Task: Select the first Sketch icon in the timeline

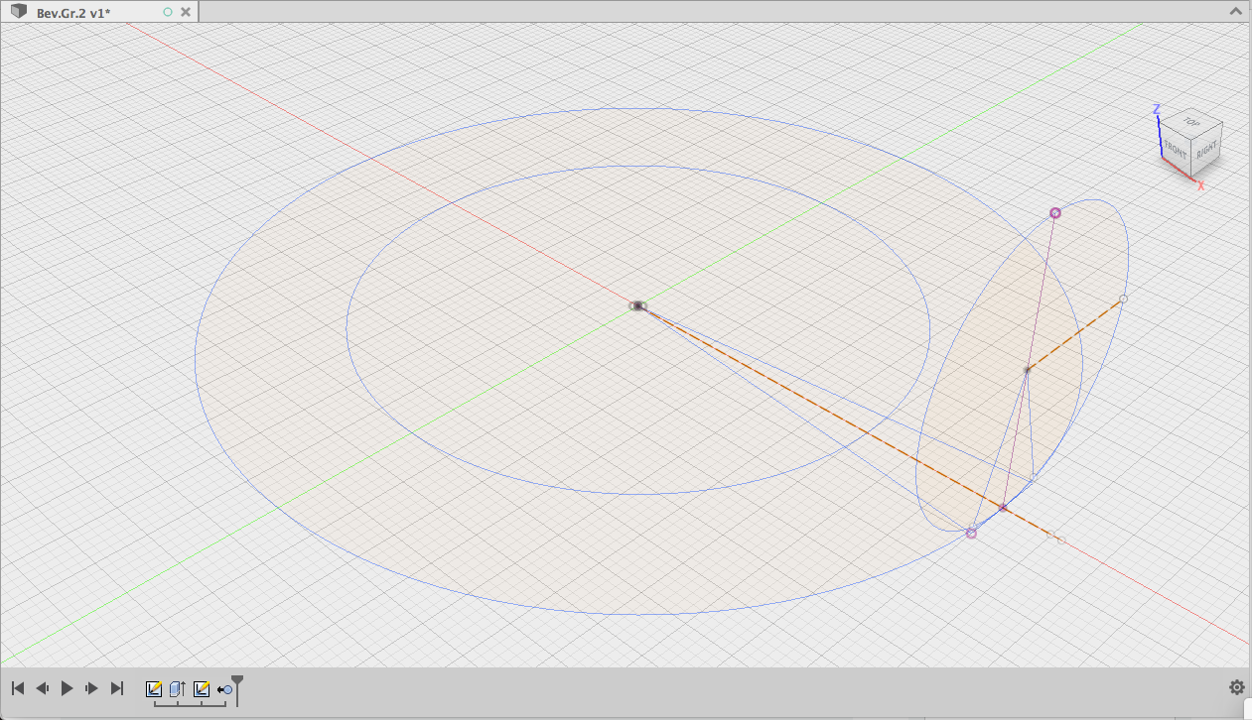Action: [152, 687]
